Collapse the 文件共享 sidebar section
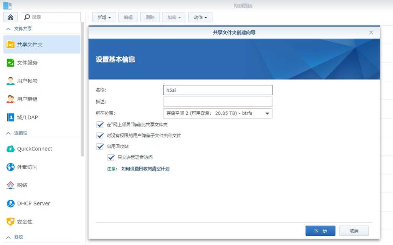The width and height of the screenshot is (393, 245). pyautogui.click(x=18, y=28)
